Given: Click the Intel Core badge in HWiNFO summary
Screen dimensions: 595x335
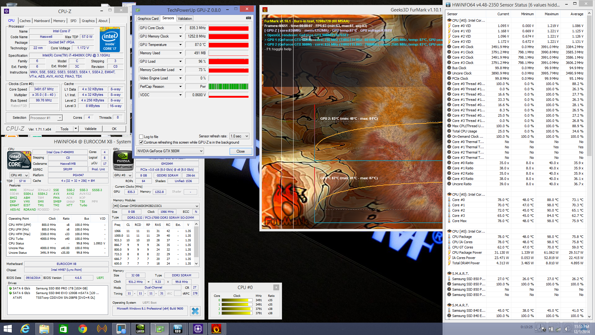Looking at the screenshot, I should coord(19,160).
